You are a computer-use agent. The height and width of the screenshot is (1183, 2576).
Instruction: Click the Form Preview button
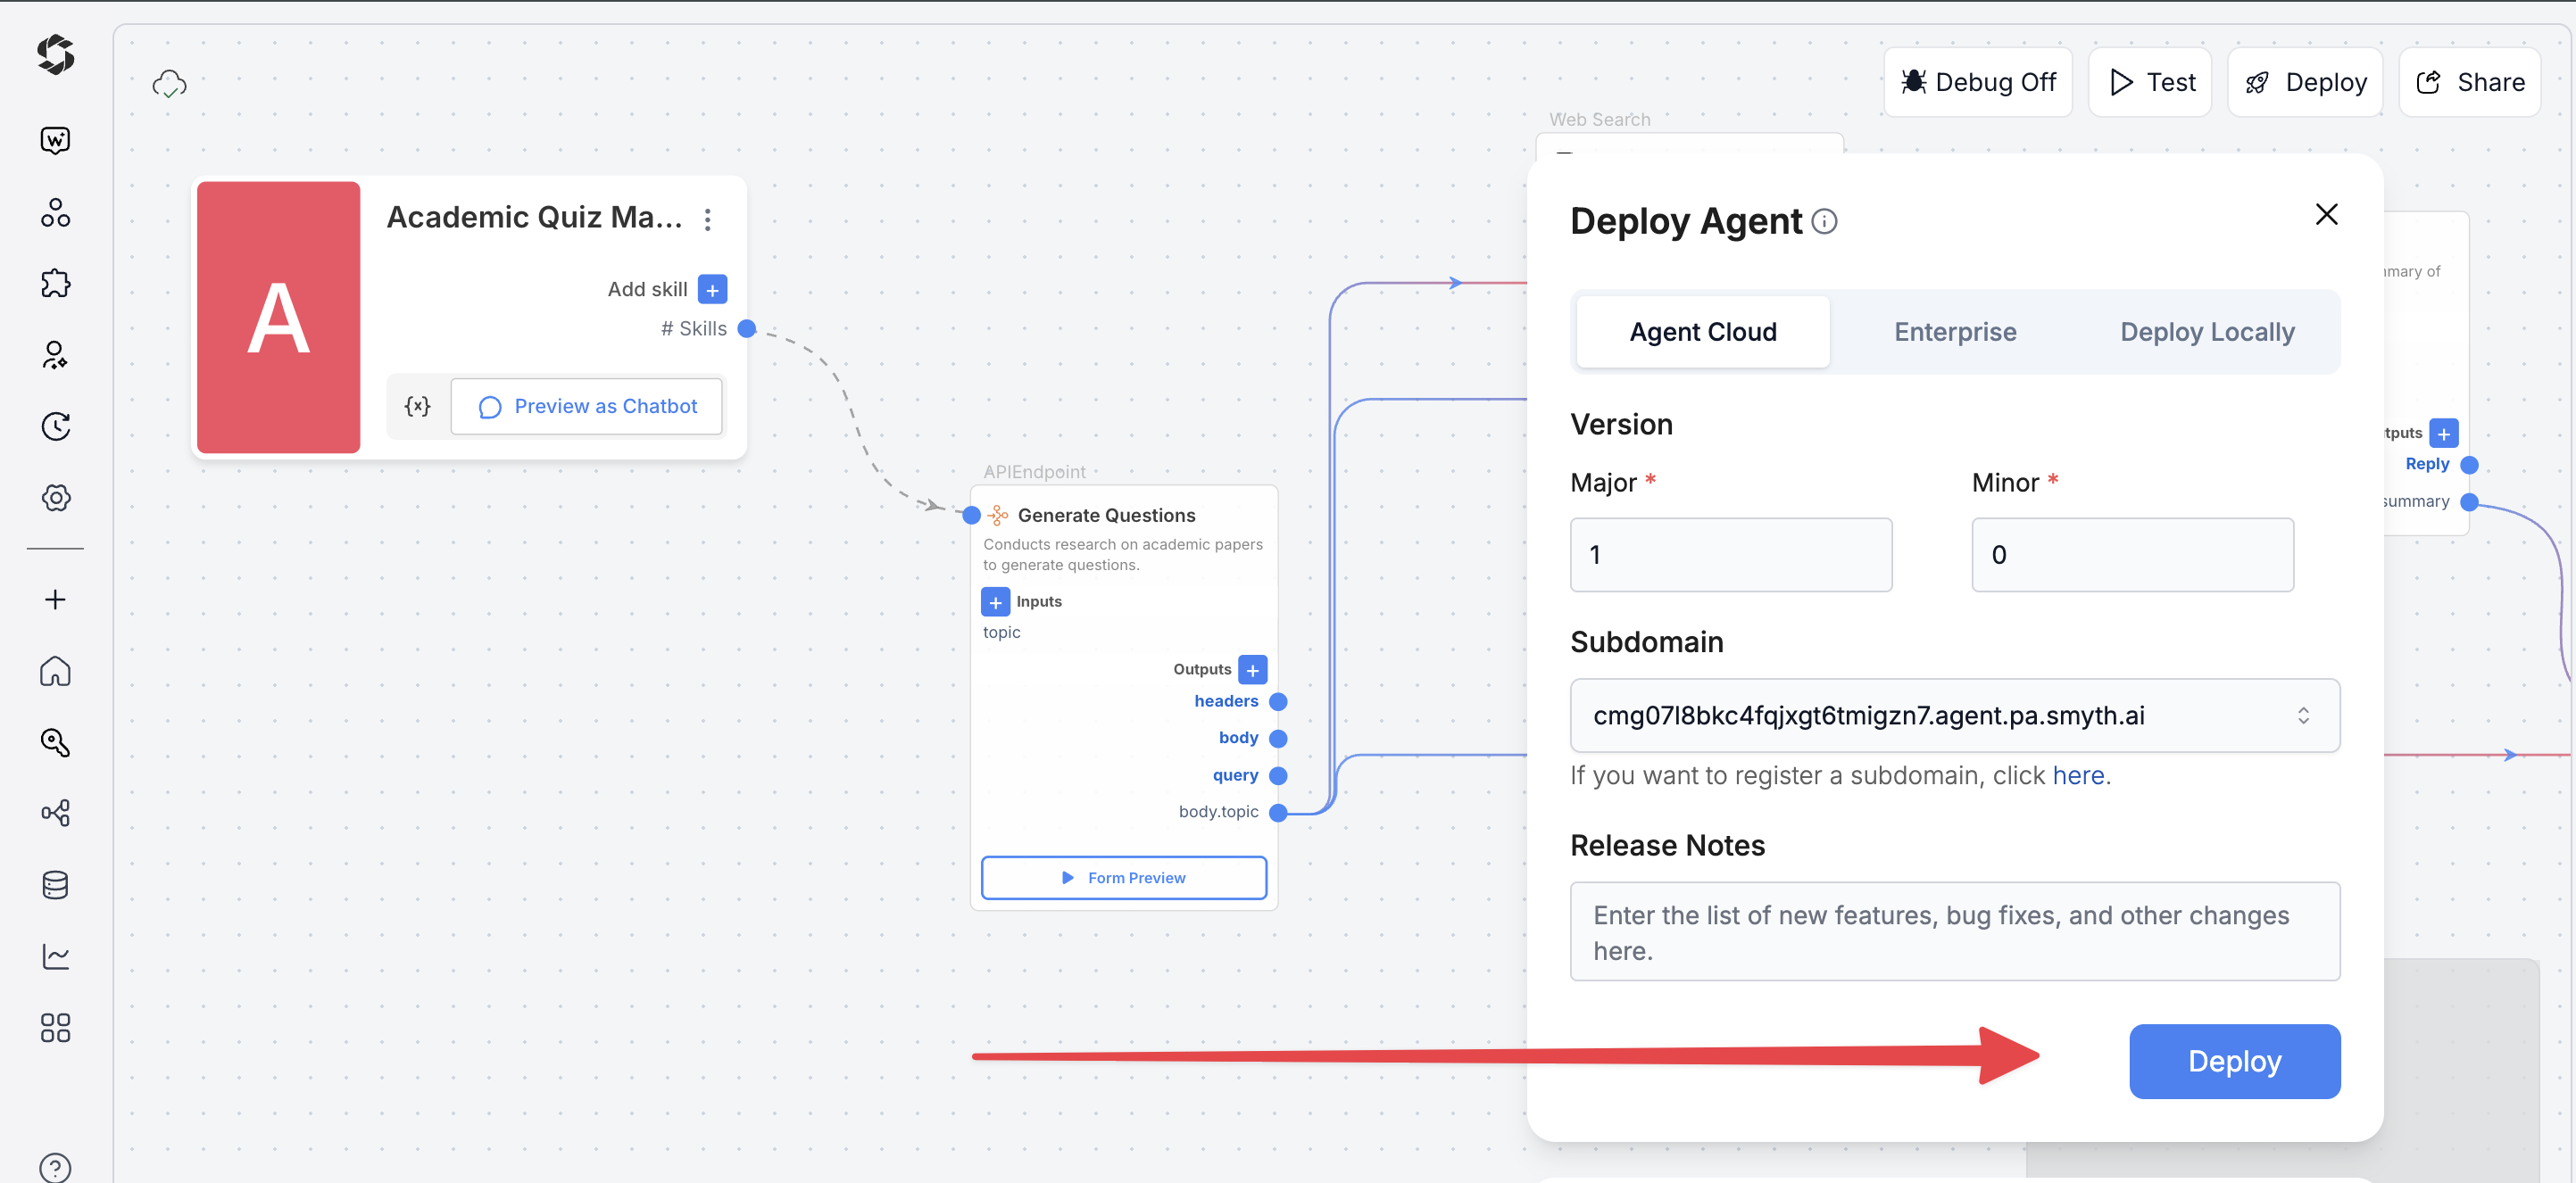[1124, 878]
